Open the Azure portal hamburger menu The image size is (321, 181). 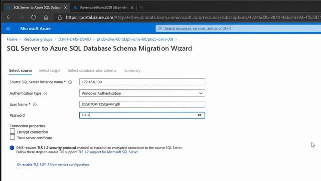pos(8,28)
